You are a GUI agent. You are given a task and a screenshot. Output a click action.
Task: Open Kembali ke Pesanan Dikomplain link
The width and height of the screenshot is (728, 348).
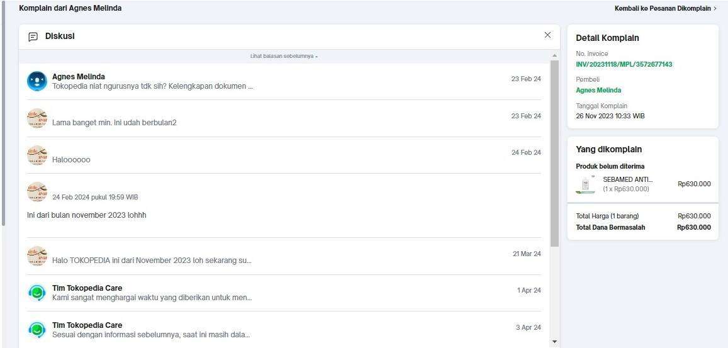(x=665, y=8)
